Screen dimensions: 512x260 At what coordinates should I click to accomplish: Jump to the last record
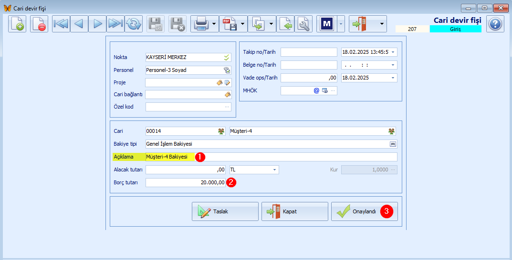(115, 23)
